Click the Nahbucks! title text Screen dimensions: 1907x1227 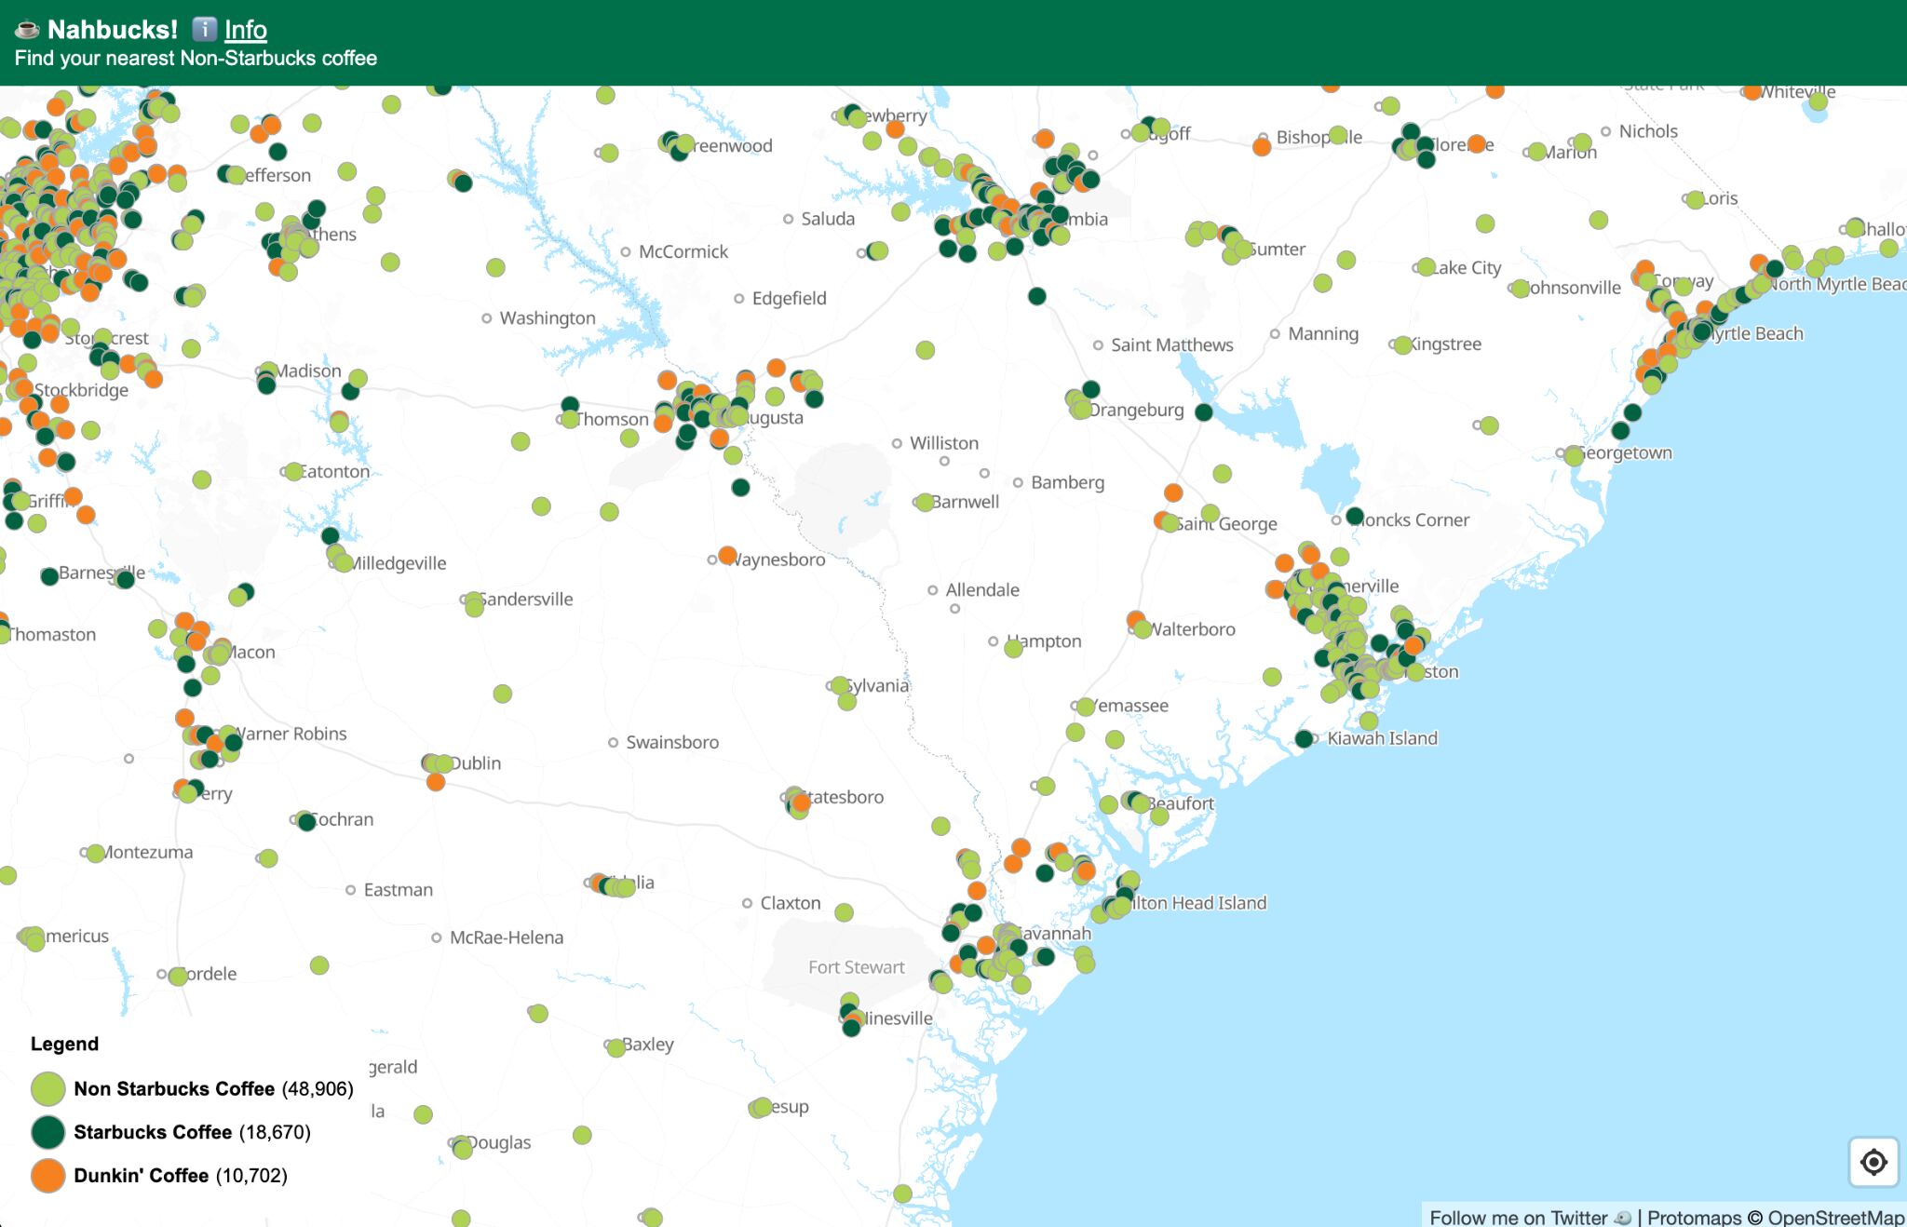pos(113,30)
